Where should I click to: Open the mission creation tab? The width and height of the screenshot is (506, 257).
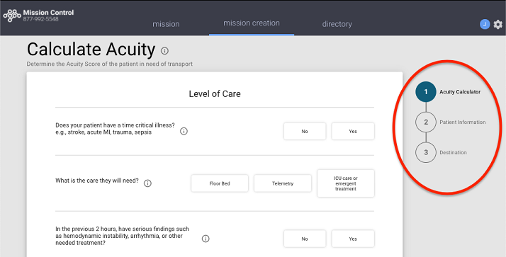[x=252, y=23]
